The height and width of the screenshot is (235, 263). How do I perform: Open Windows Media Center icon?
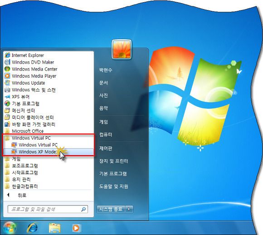(x=7, y=69)
